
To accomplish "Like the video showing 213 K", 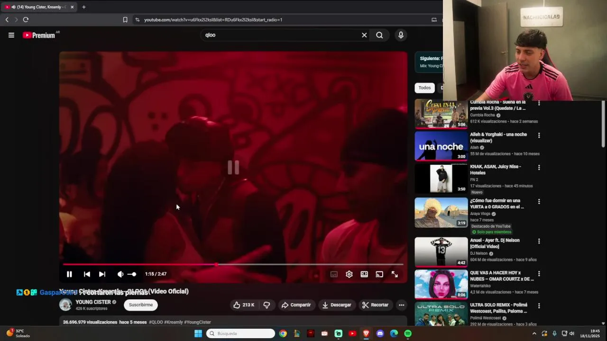I will (x=244, y=305).
